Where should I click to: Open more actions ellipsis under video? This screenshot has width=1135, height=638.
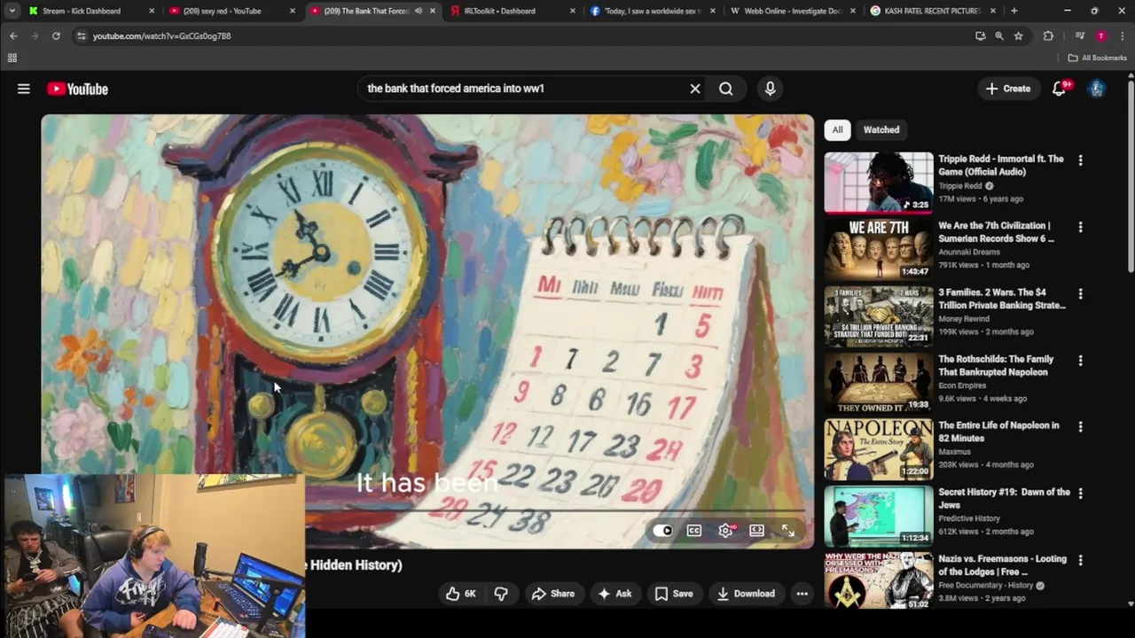(x=802, y=594)
